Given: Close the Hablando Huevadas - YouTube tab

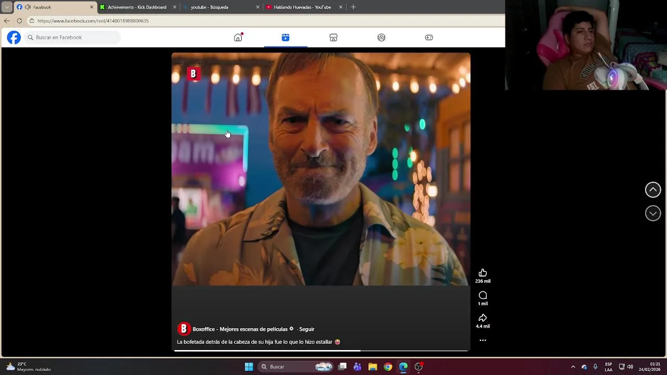Looking at the screenshot, I should coord(341,7).
